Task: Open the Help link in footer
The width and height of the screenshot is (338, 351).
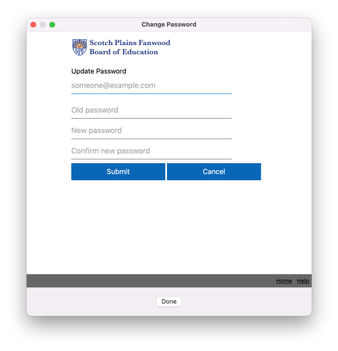Action: pos(303,281)
